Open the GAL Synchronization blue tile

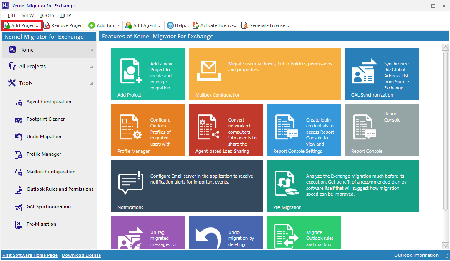382,74
